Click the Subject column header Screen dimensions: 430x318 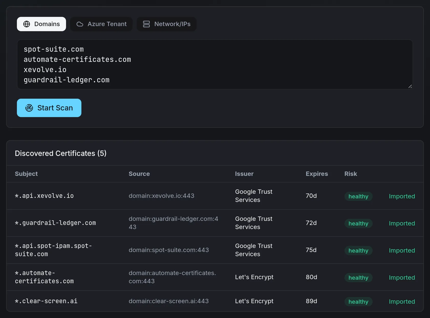[x=26, y=174]
